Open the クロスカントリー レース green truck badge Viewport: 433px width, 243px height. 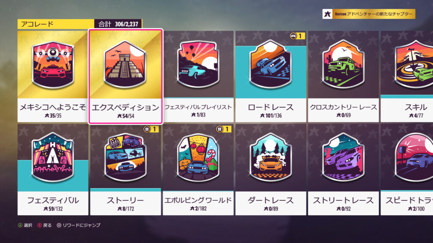[343, 64]
